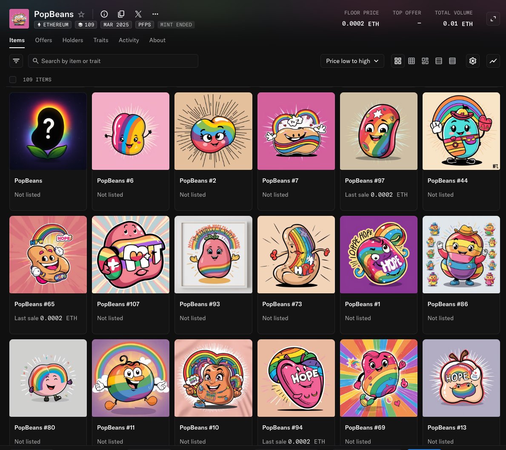This screenshot has height=450, width=506.
Task: Open the filter panel icon beside search
Action: (x=16, y=61)
